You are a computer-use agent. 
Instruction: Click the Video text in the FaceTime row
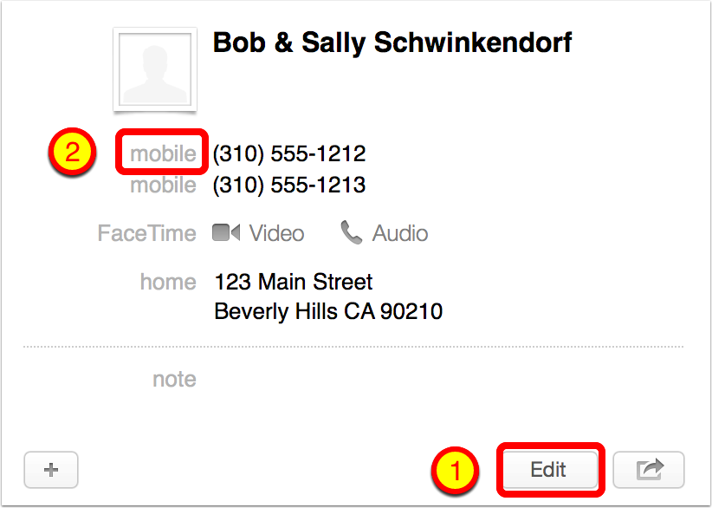click(x=276, y=233)
